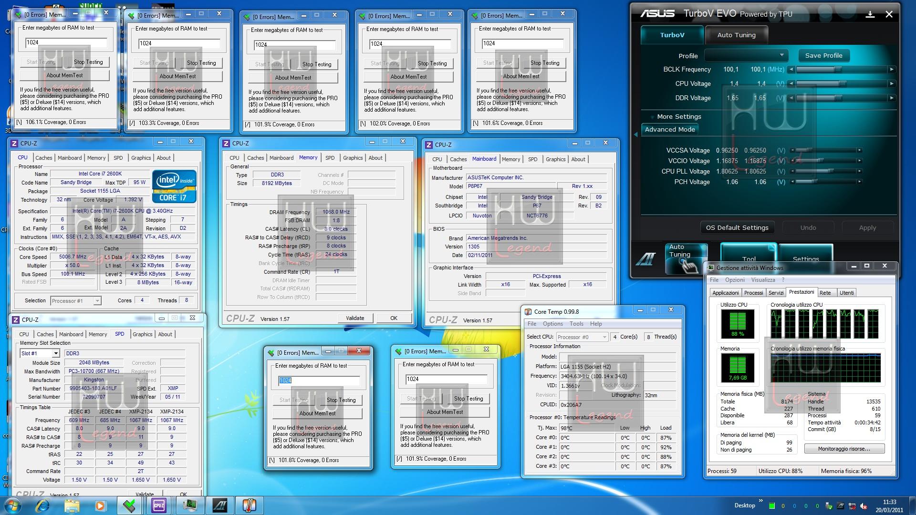
Task: Click the BCLK Frequency slider handle
Action: click(838, 70)
